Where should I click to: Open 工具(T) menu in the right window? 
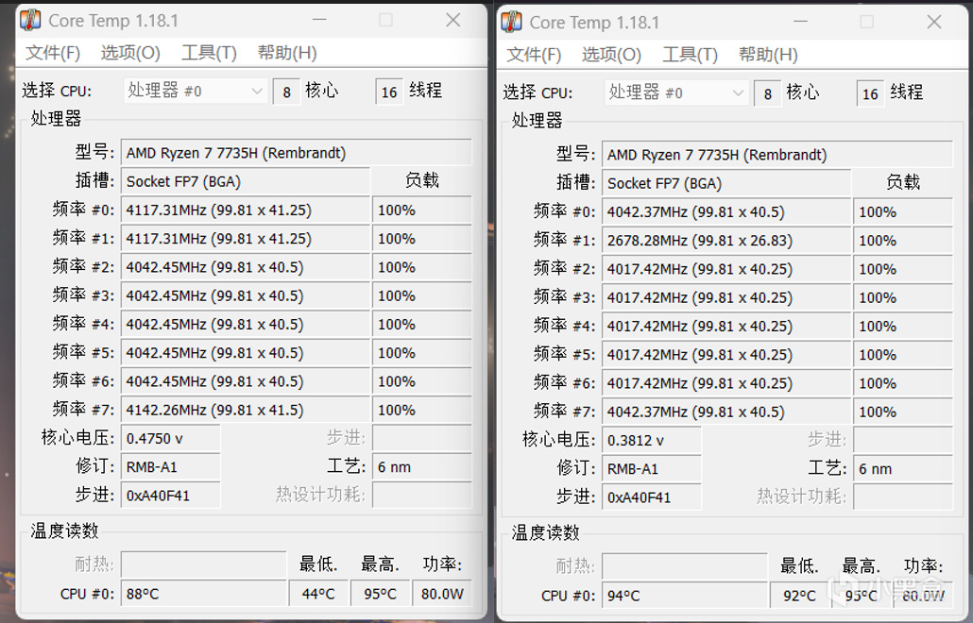pos(690,55)
